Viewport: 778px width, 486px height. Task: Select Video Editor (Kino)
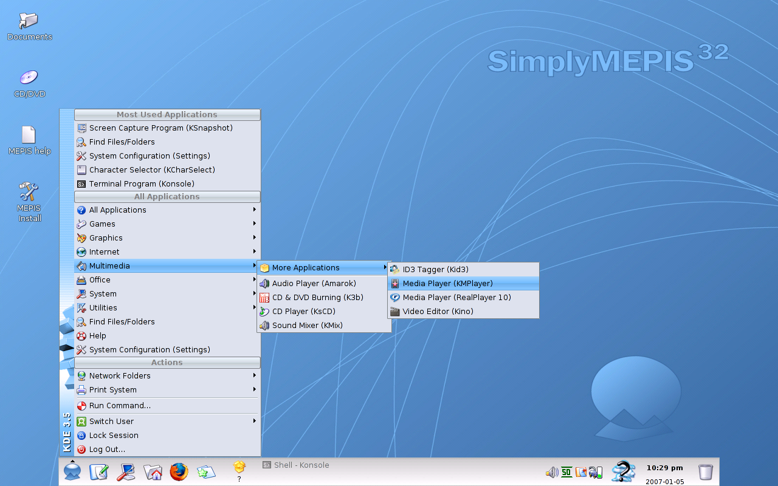[463, 311]
